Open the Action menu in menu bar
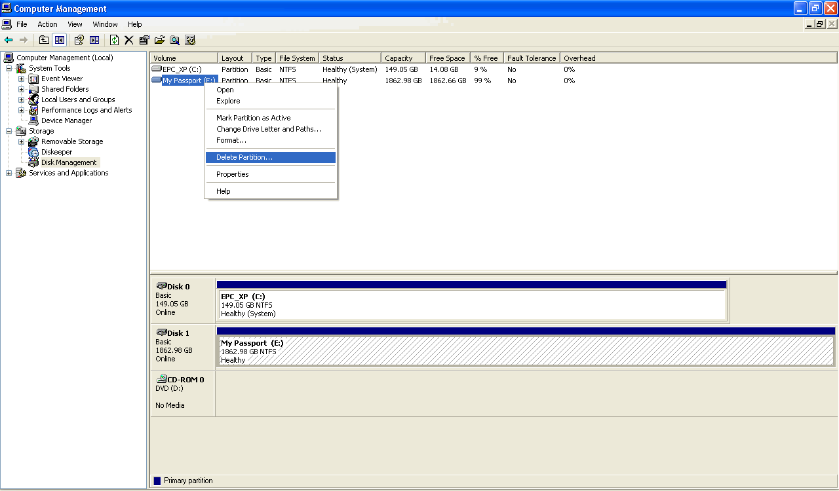This screenshot has width=839, height=491. pos(47,24)
